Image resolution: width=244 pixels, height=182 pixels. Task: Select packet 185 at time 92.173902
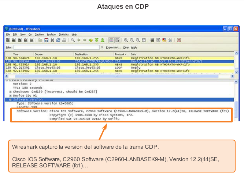[x=119, y=71]
